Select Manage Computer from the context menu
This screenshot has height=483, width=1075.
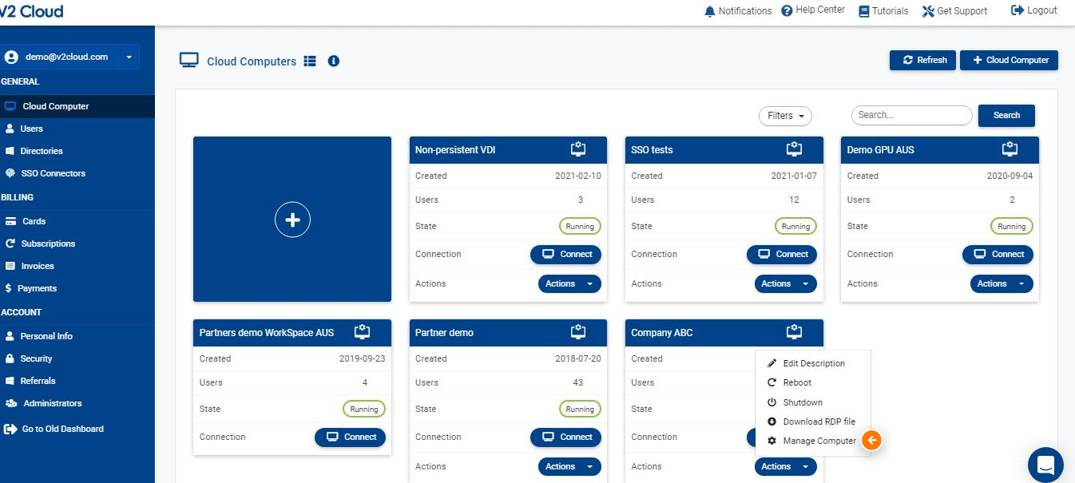tap(819, 441)
